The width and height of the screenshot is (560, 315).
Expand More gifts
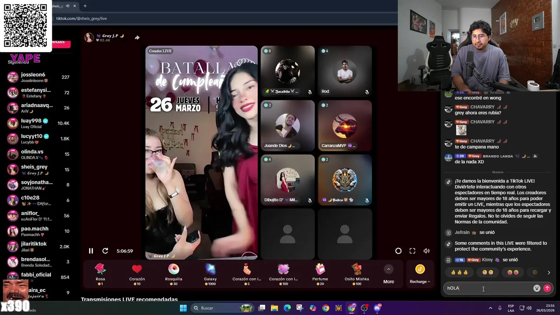[388, 274]
